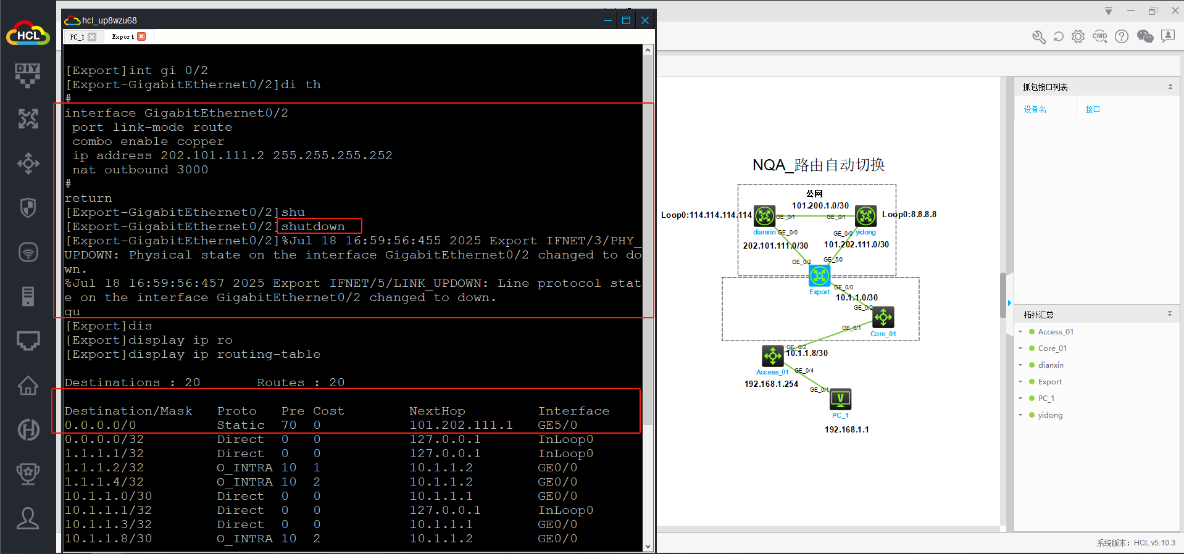Select the Export router in the topology
Viewport: 1184px width, 554px height.
coord(820,276)
